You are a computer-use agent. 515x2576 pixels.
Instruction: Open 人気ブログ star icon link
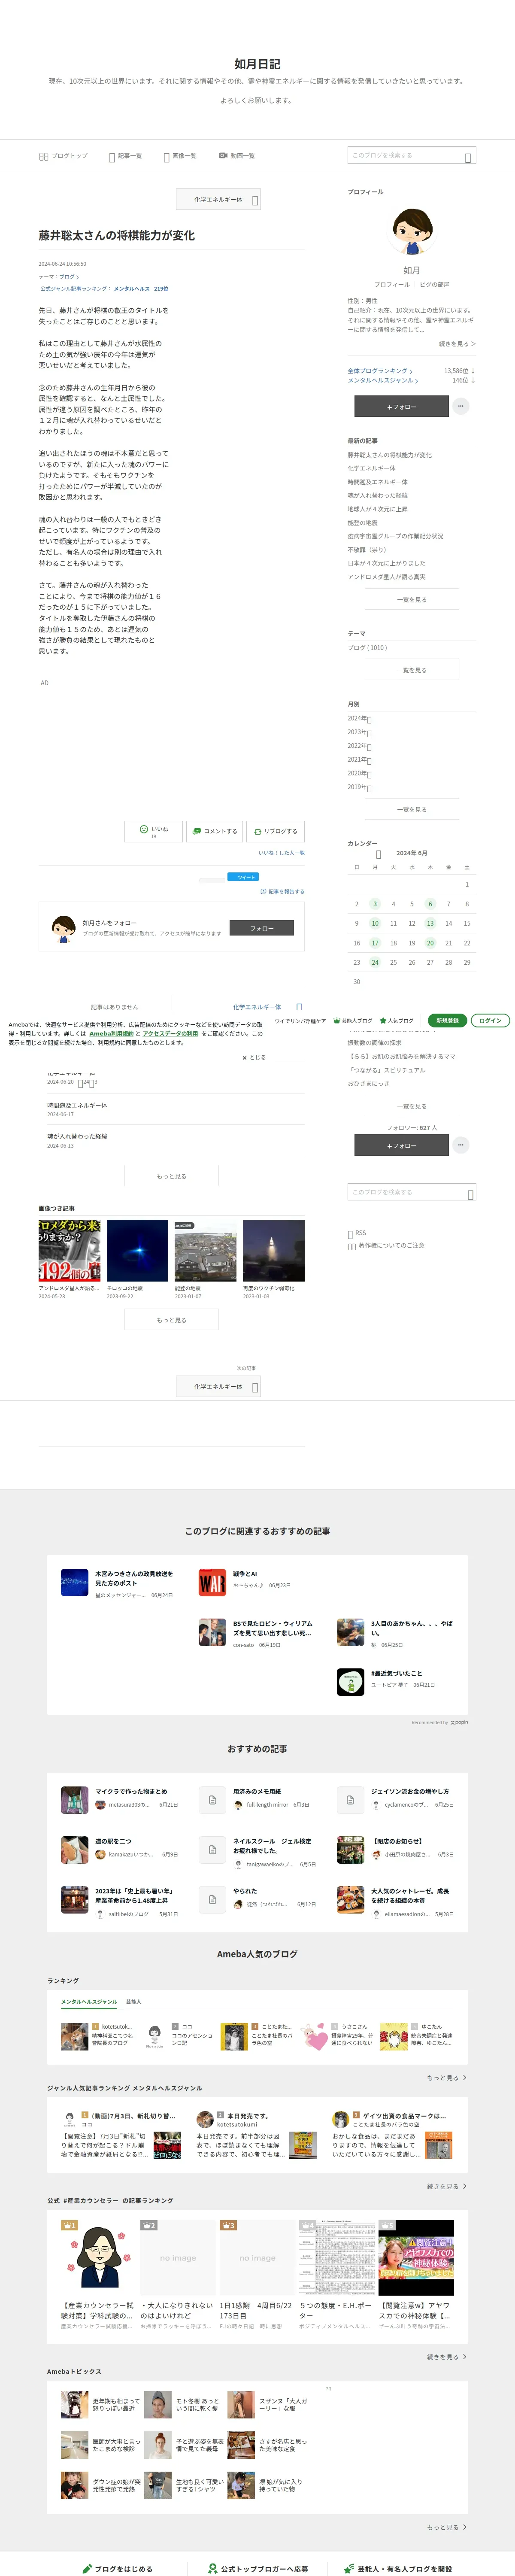[397, 1021]
